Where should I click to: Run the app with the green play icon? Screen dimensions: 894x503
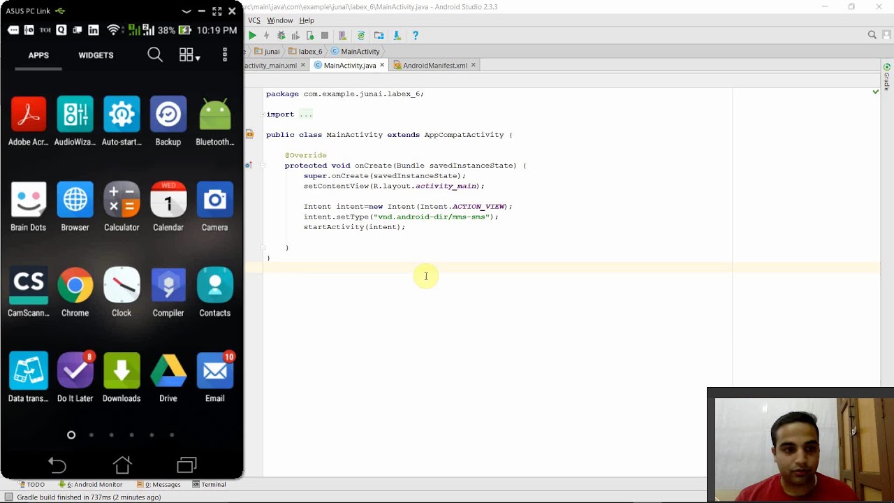pos(252,35)
